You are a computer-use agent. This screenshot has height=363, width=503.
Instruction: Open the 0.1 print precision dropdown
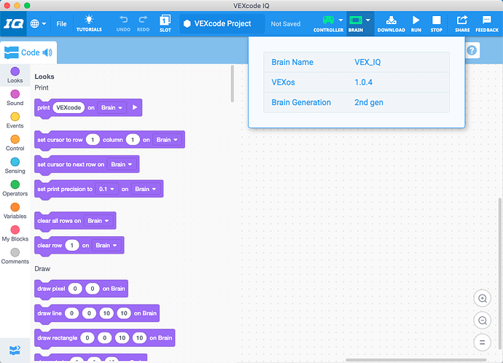click(107, 190)
